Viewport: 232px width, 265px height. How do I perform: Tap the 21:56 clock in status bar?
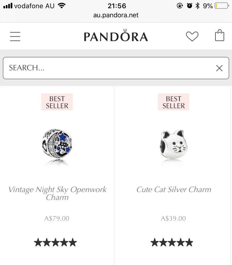117,6
